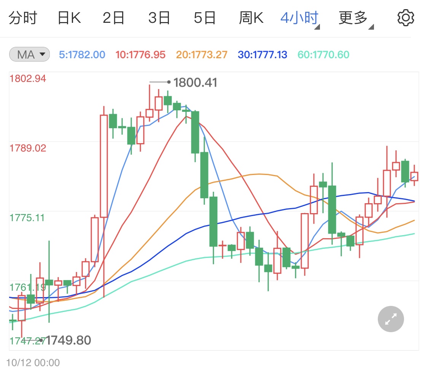
Task: Click the MA20 value 1773.27 label
Action: (x=202, y=55)
